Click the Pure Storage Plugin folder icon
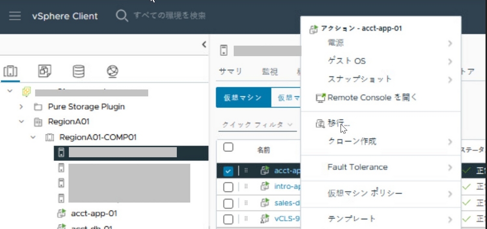Image resolution: width=487 pixels, height=229 pixels. click(x=38, y=107)
